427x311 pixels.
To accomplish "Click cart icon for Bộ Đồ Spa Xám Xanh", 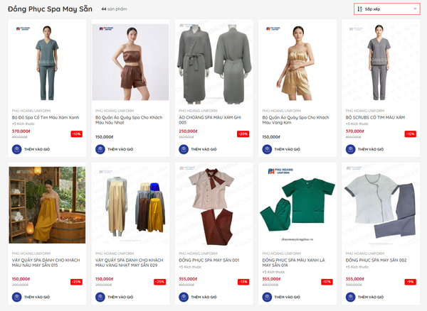I will [17, 149].
